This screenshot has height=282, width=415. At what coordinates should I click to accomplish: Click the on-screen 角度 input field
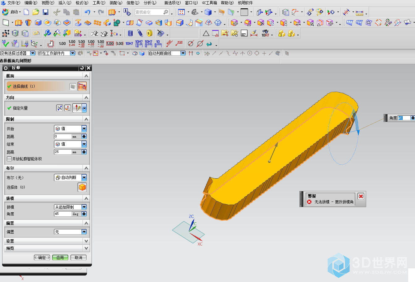click(404, 118)
